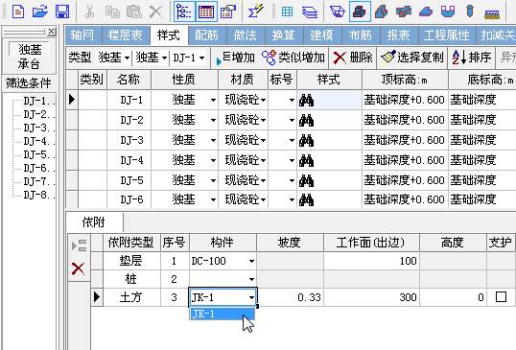Select the highlighted isolated footing icon
This screenshot has height=350, width=516.
[360, 12]
